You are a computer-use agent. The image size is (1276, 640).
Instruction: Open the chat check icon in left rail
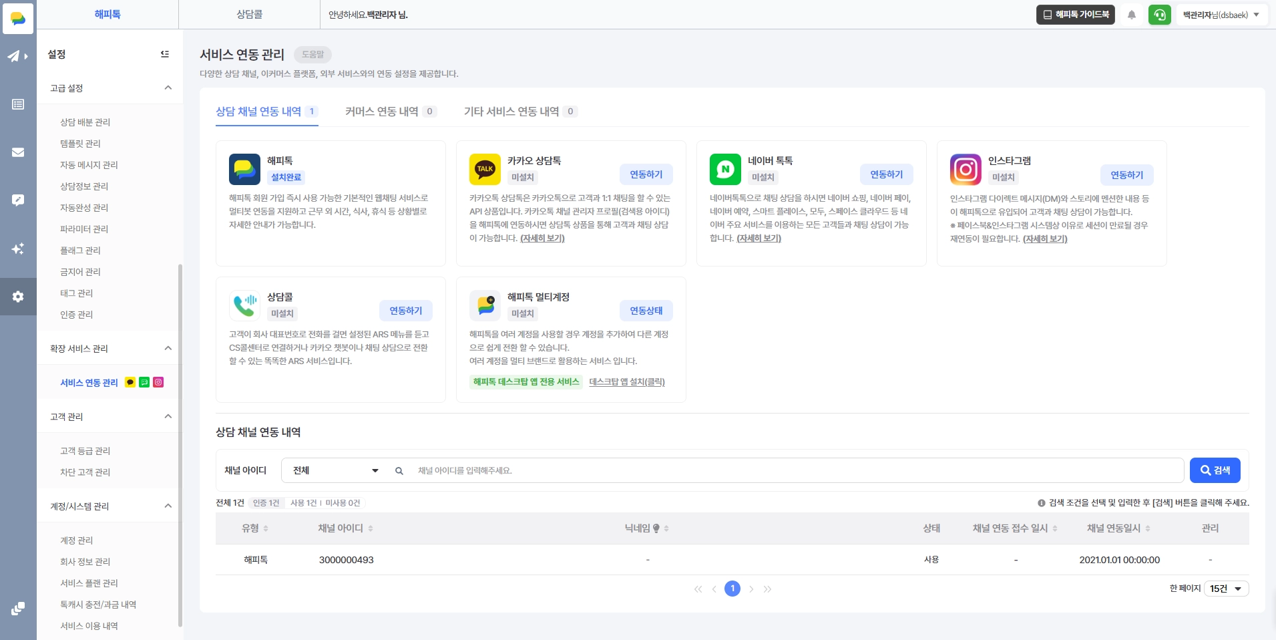point(18,200)
